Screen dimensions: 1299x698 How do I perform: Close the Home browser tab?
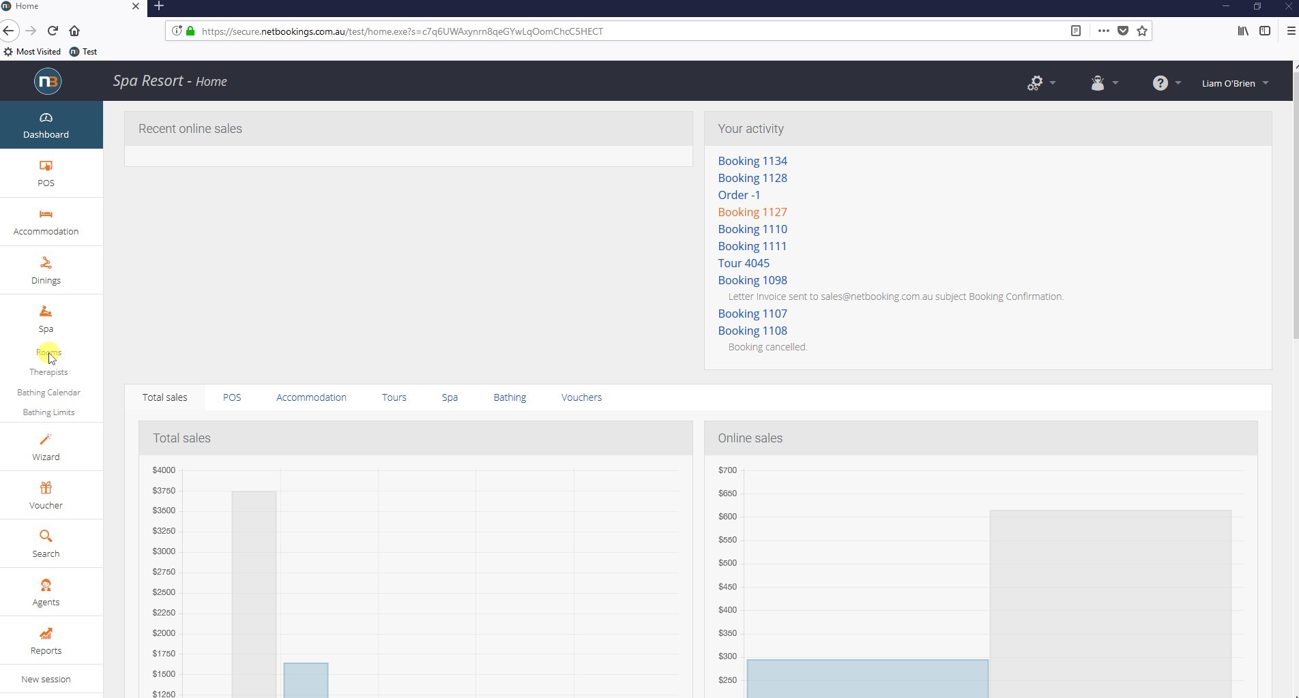pyautogui.click(x=135, y=6)
